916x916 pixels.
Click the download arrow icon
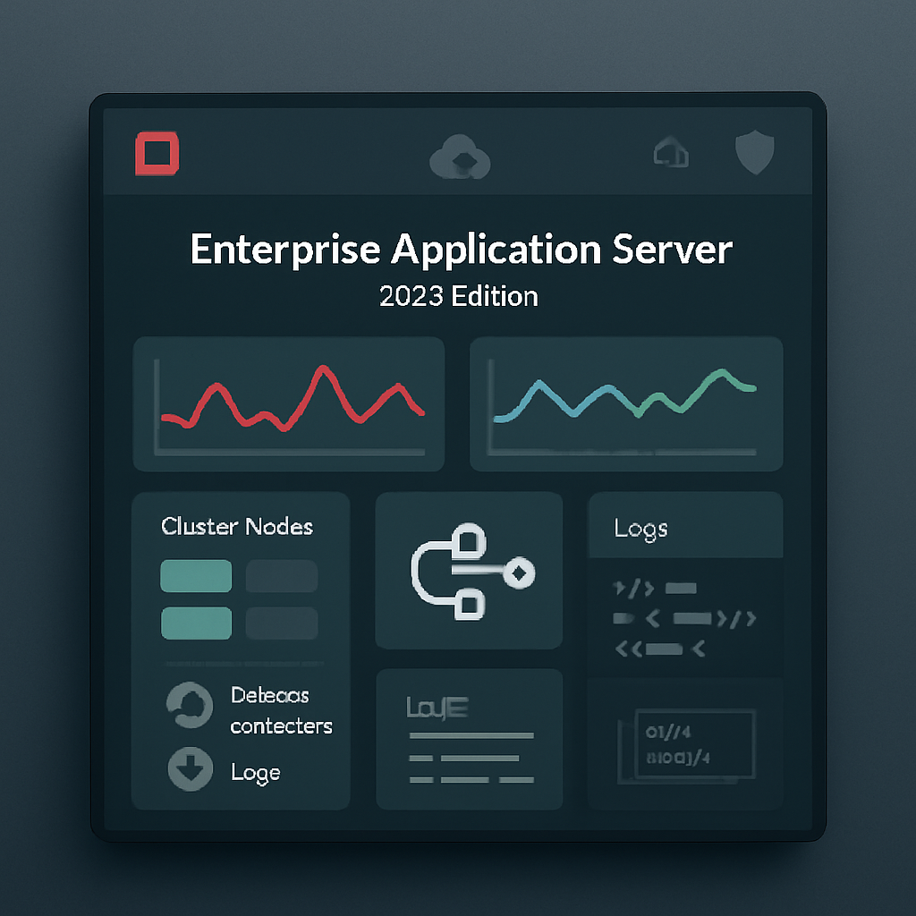190,769
